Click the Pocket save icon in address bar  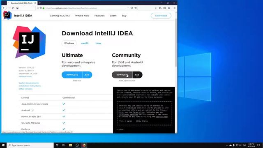131,8
